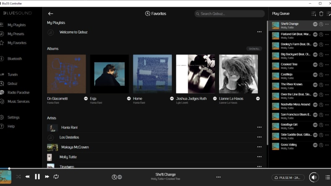Open On Giacometti album cover
This screenshot has width=331, height=186.
[x=66, y=74]
